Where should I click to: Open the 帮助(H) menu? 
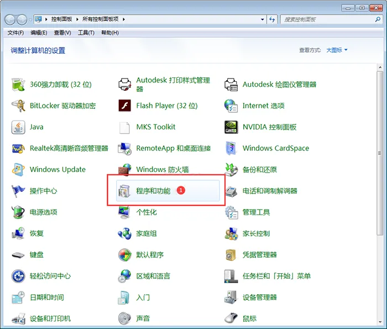tap(110, 33)
